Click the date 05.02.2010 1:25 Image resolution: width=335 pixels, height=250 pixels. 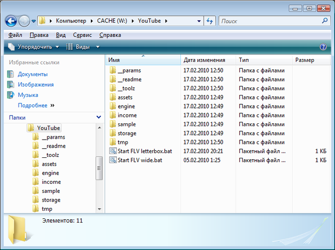tap(202, 160)
